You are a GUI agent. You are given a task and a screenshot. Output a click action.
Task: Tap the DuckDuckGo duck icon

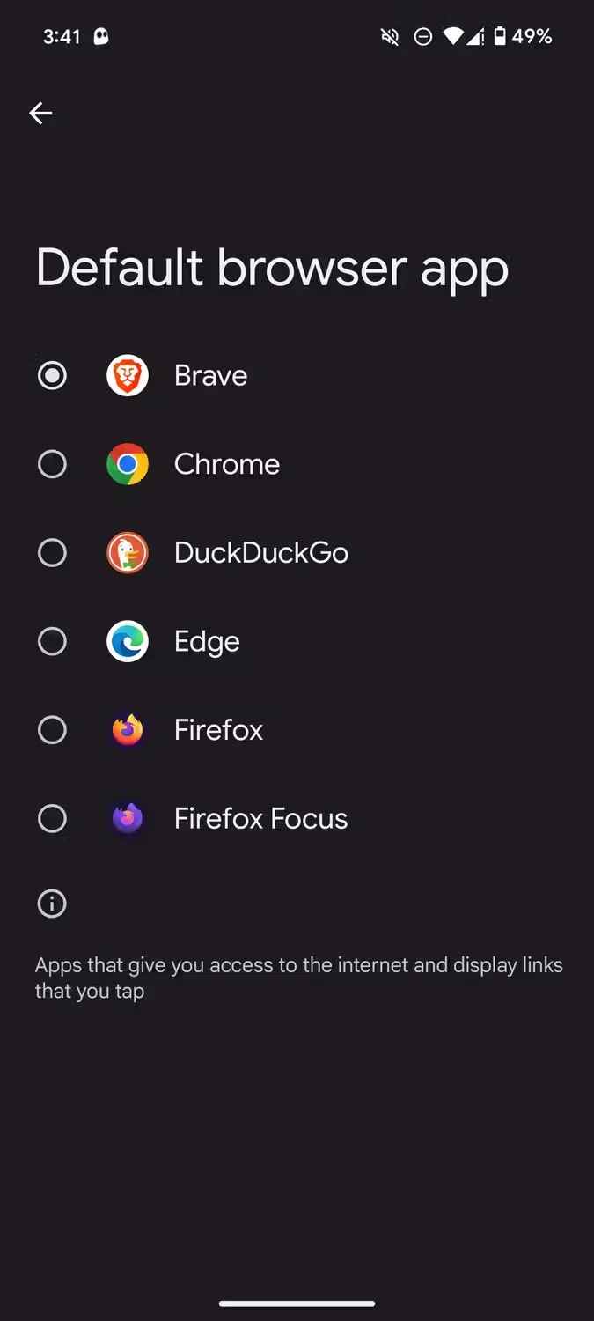coord(128,553)
